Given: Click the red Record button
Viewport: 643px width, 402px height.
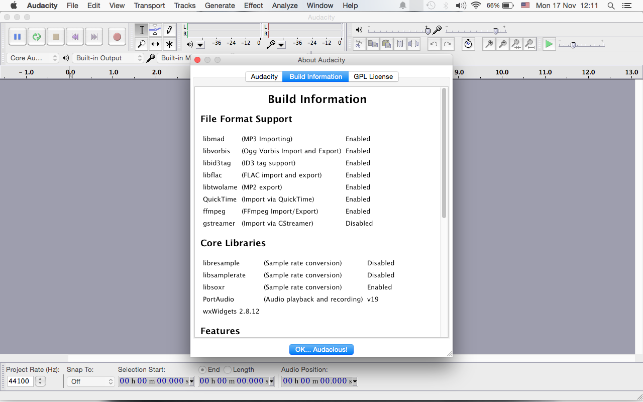Looking at the screenshot, I should (117, 37).
